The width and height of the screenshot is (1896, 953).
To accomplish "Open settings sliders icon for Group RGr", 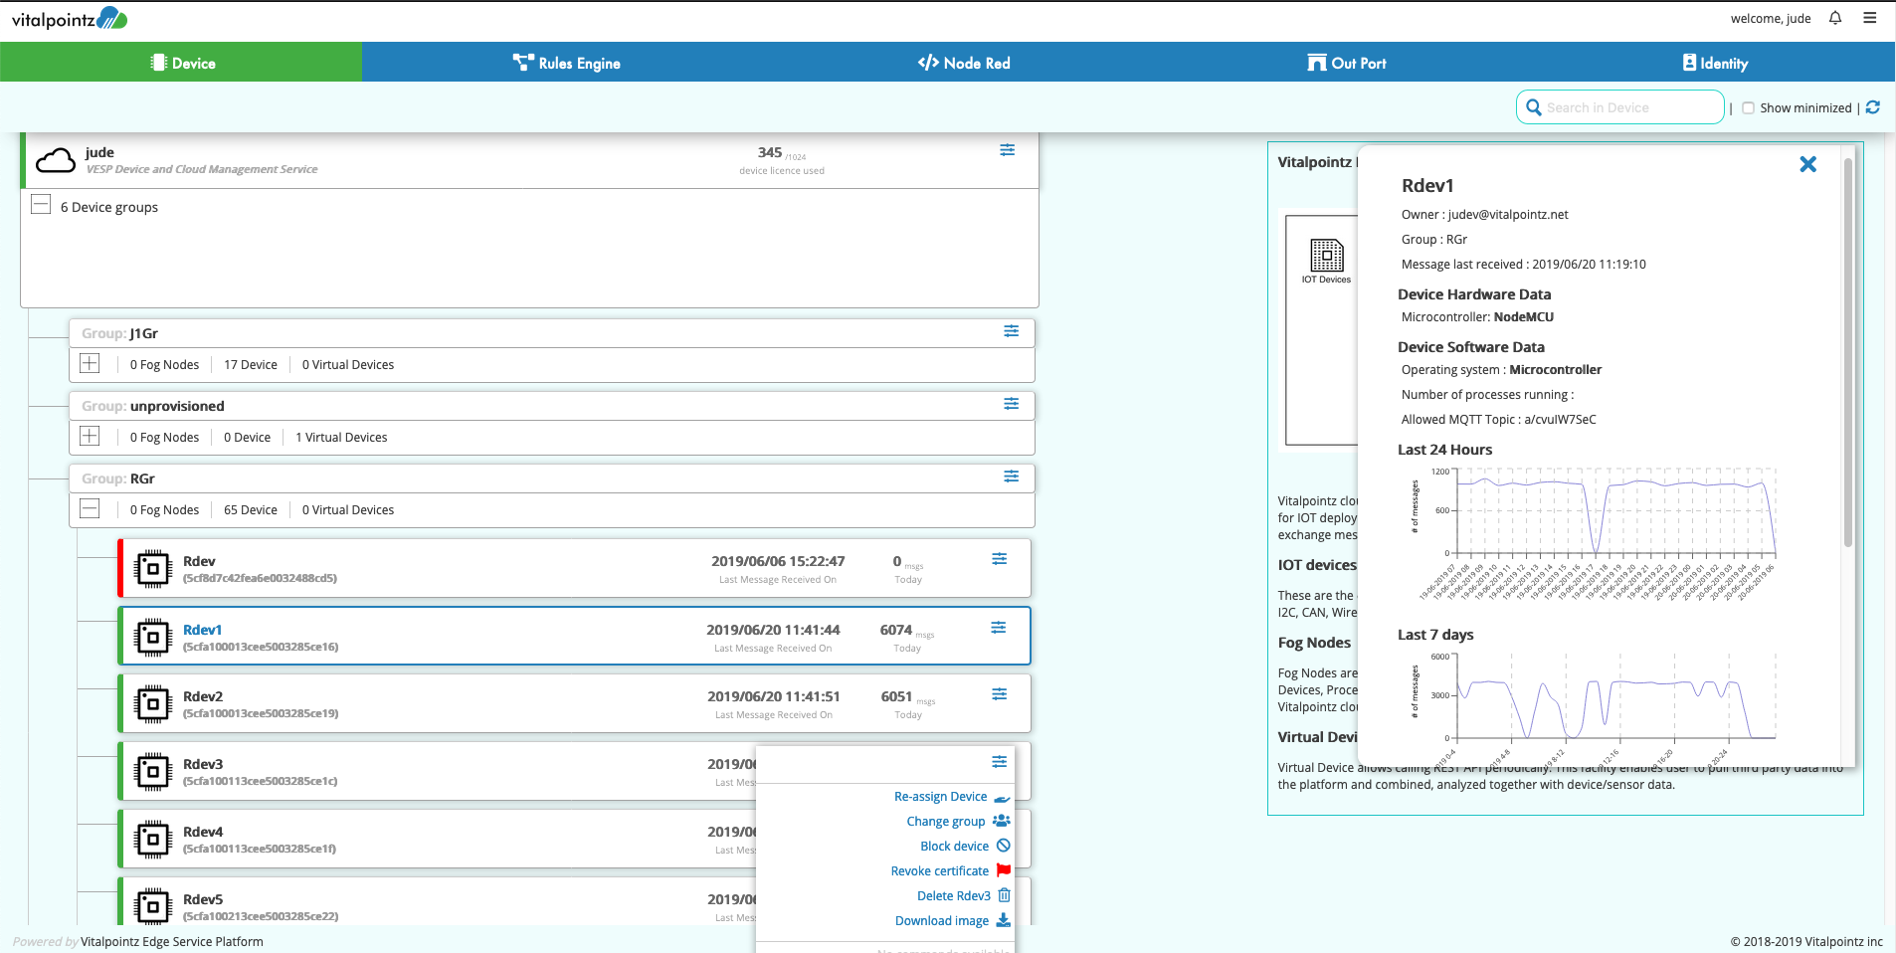I will (1012, 476).
